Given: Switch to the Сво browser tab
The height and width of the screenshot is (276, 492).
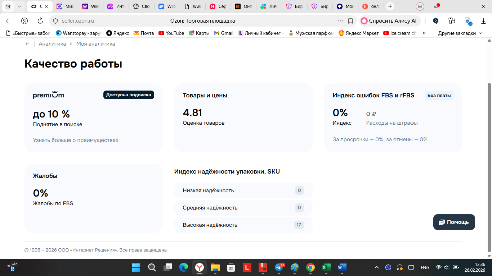Looking at the screenshot, I should [x=142, y=6].
